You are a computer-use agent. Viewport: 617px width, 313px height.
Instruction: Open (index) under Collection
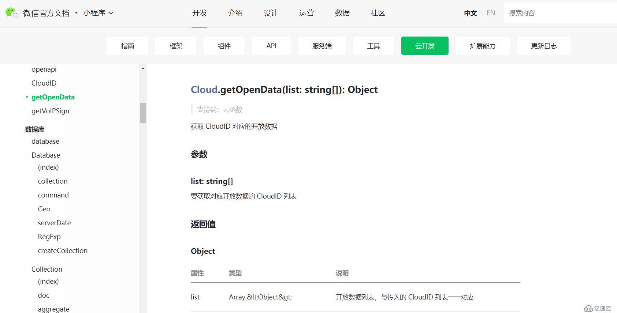(48, 281)
